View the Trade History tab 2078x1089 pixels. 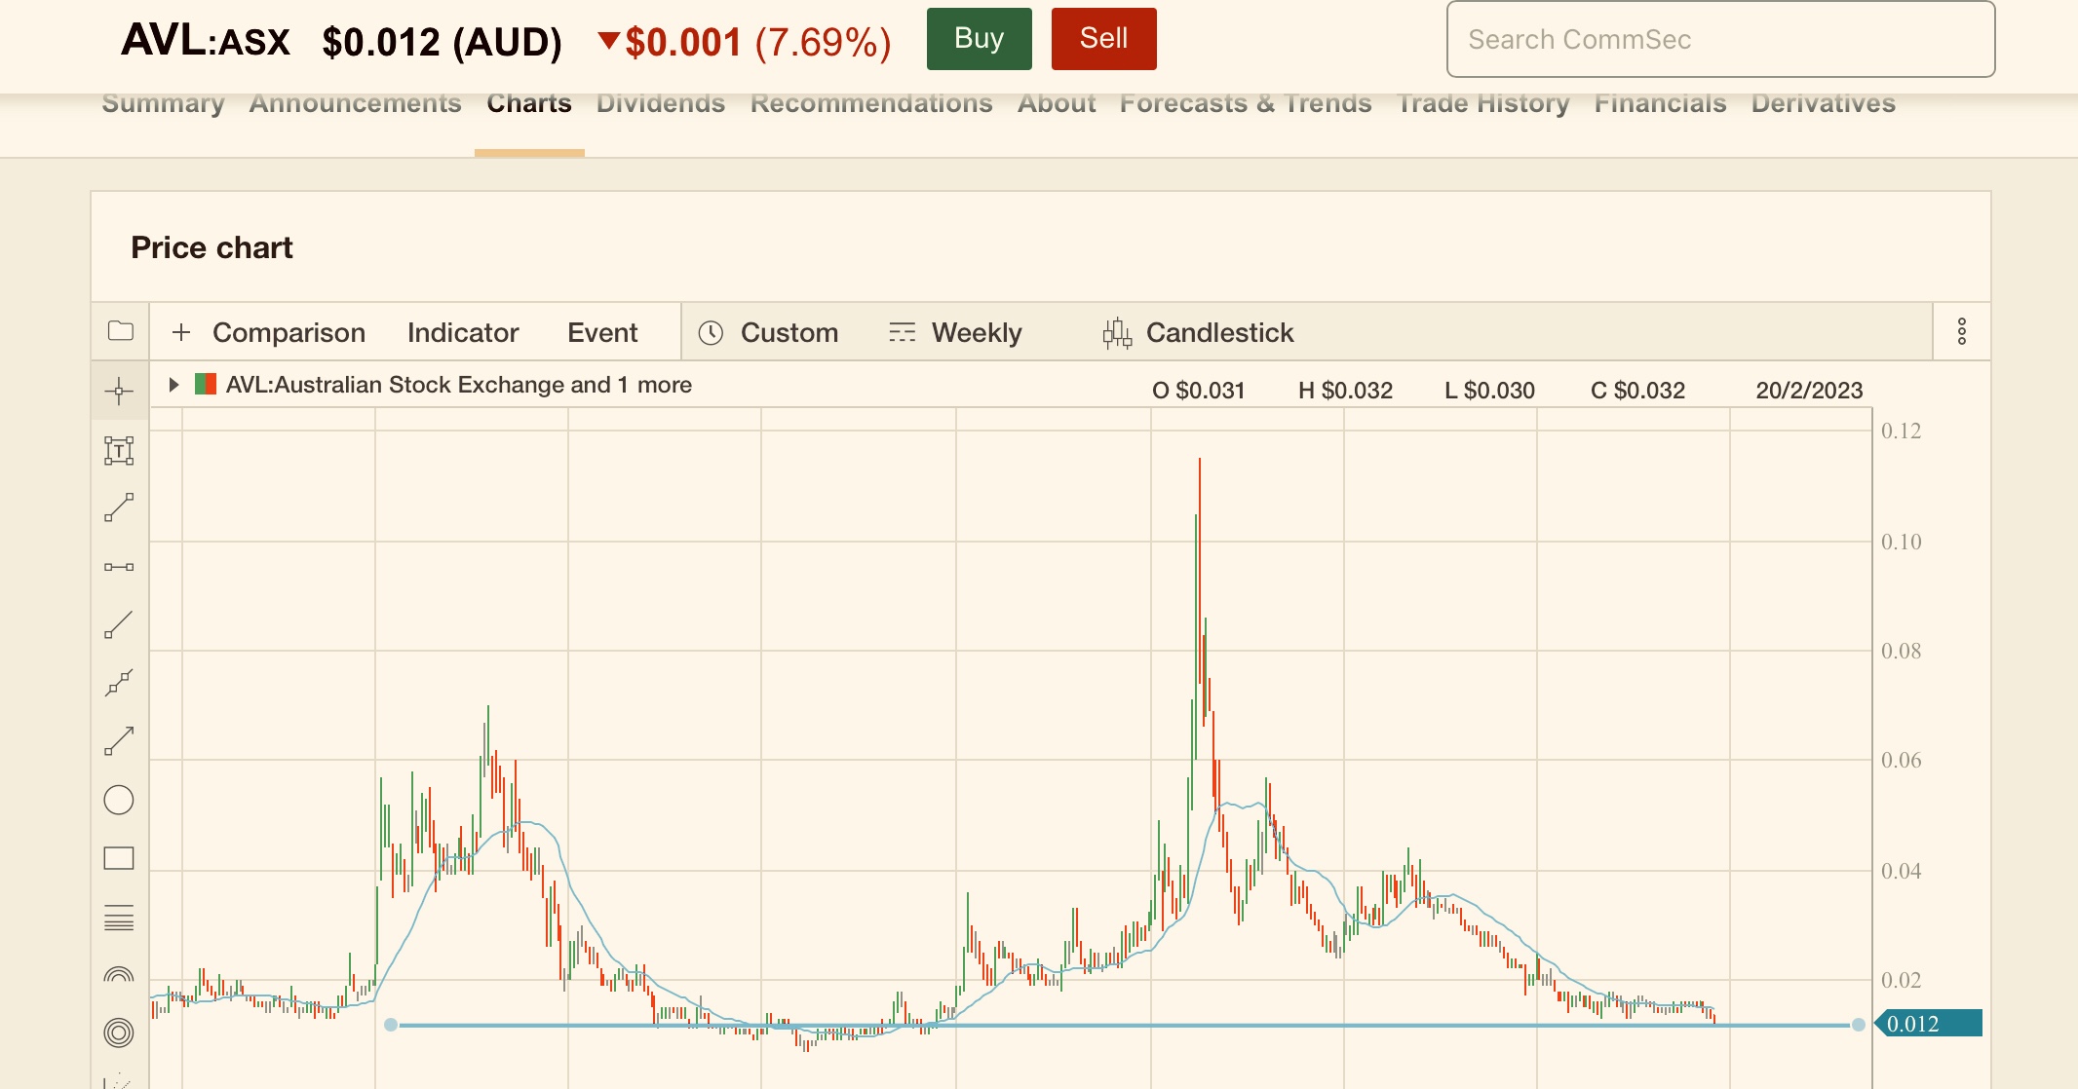pos(1483,103)
